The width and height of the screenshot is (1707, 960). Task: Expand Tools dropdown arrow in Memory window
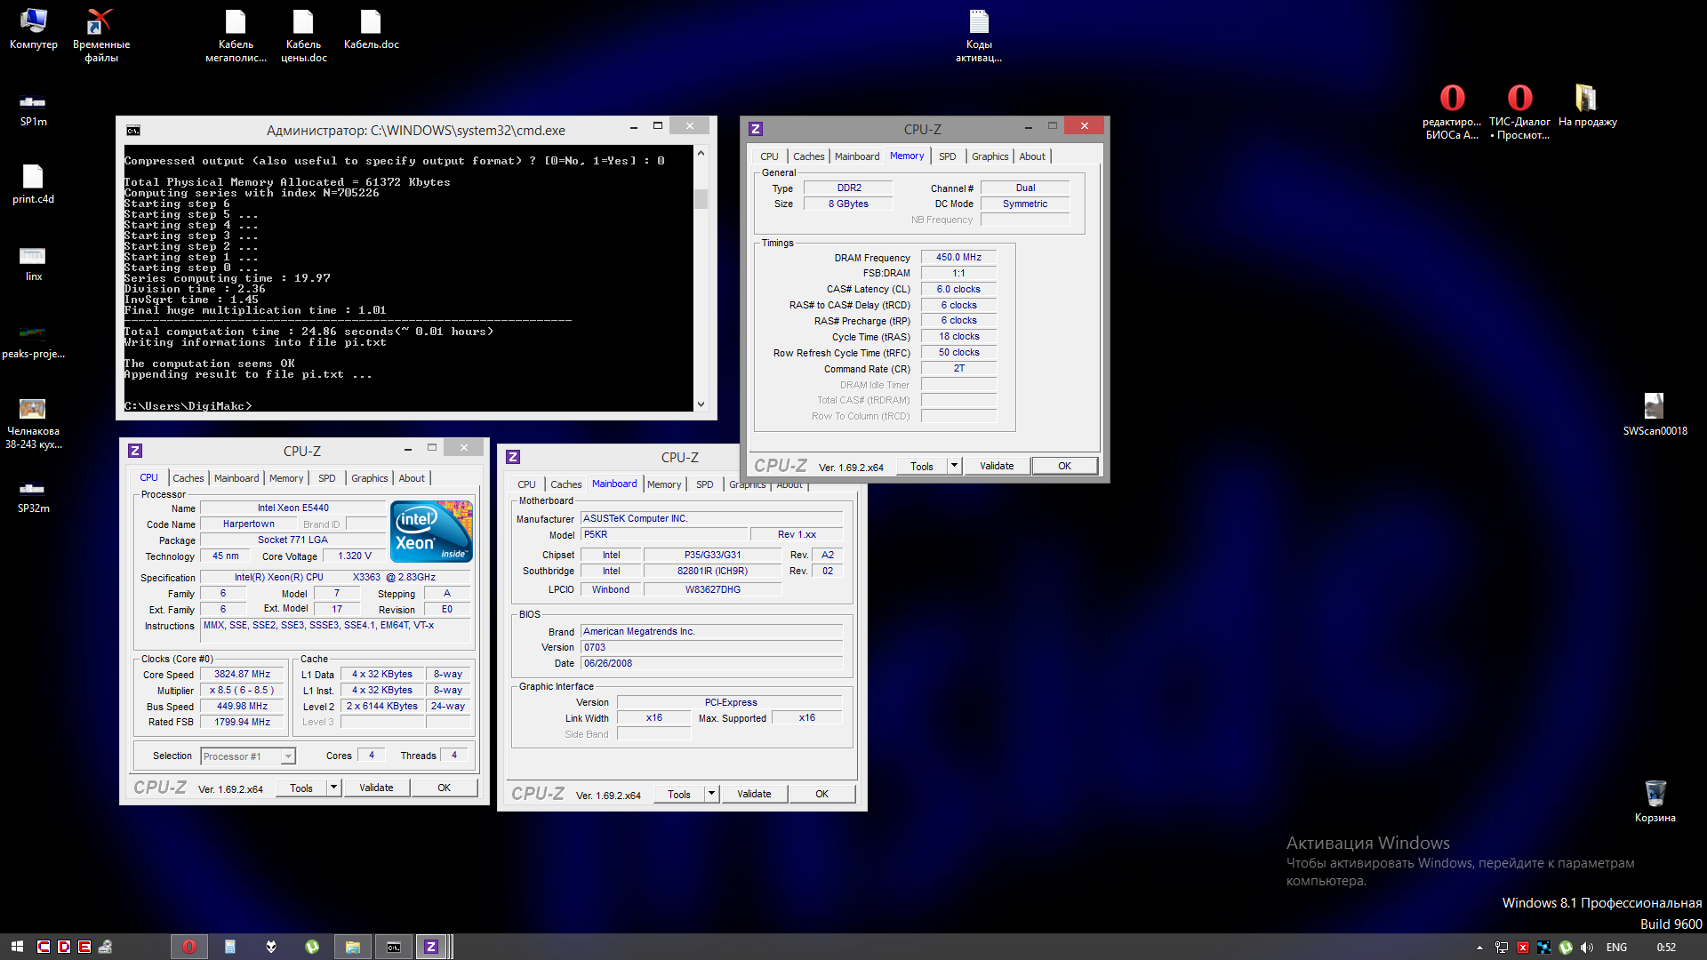click(955, 466)
